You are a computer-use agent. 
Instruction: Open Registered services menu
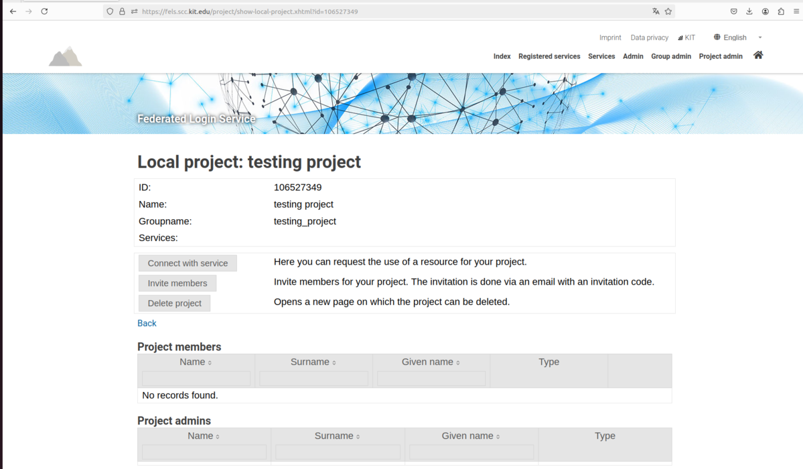[549, 56]
